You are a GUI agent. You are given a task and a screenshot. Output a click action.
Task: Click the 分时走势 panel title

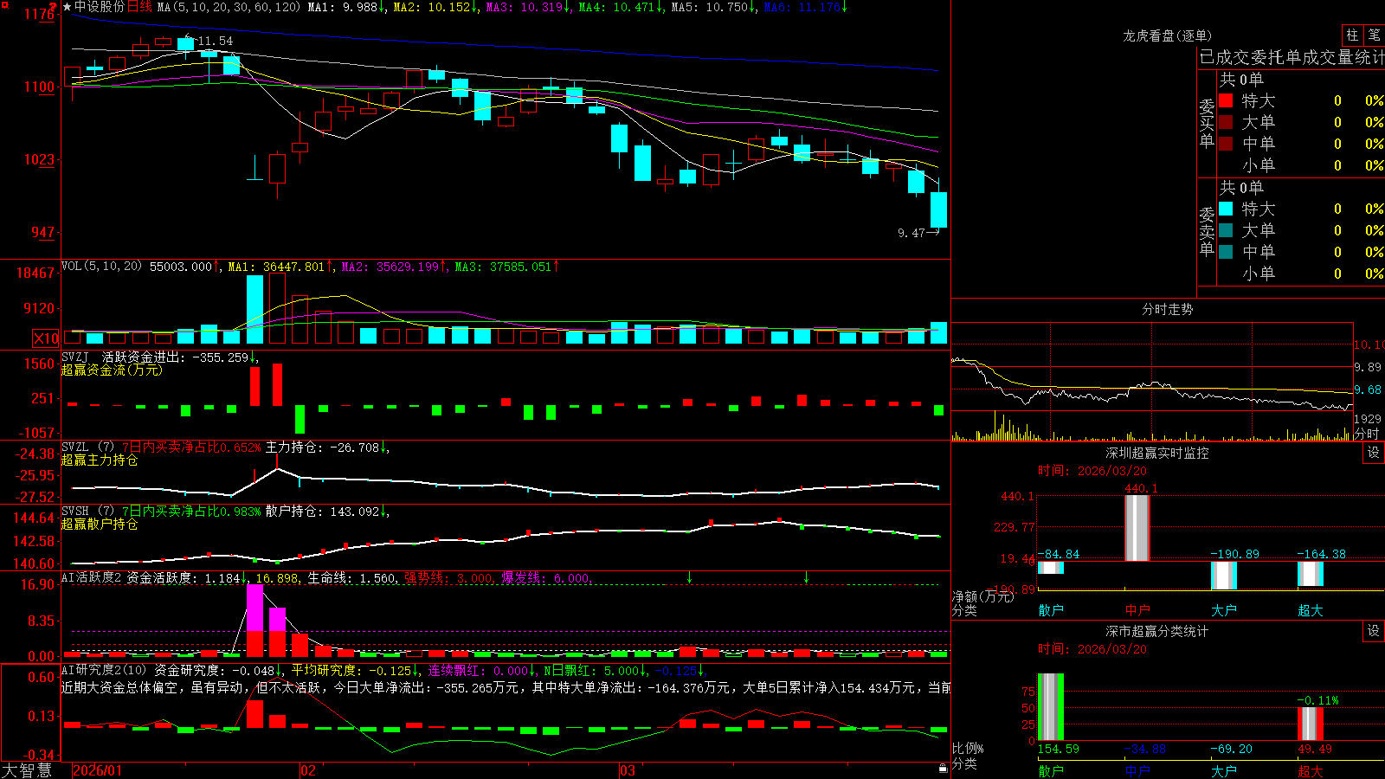(1167, 309)
